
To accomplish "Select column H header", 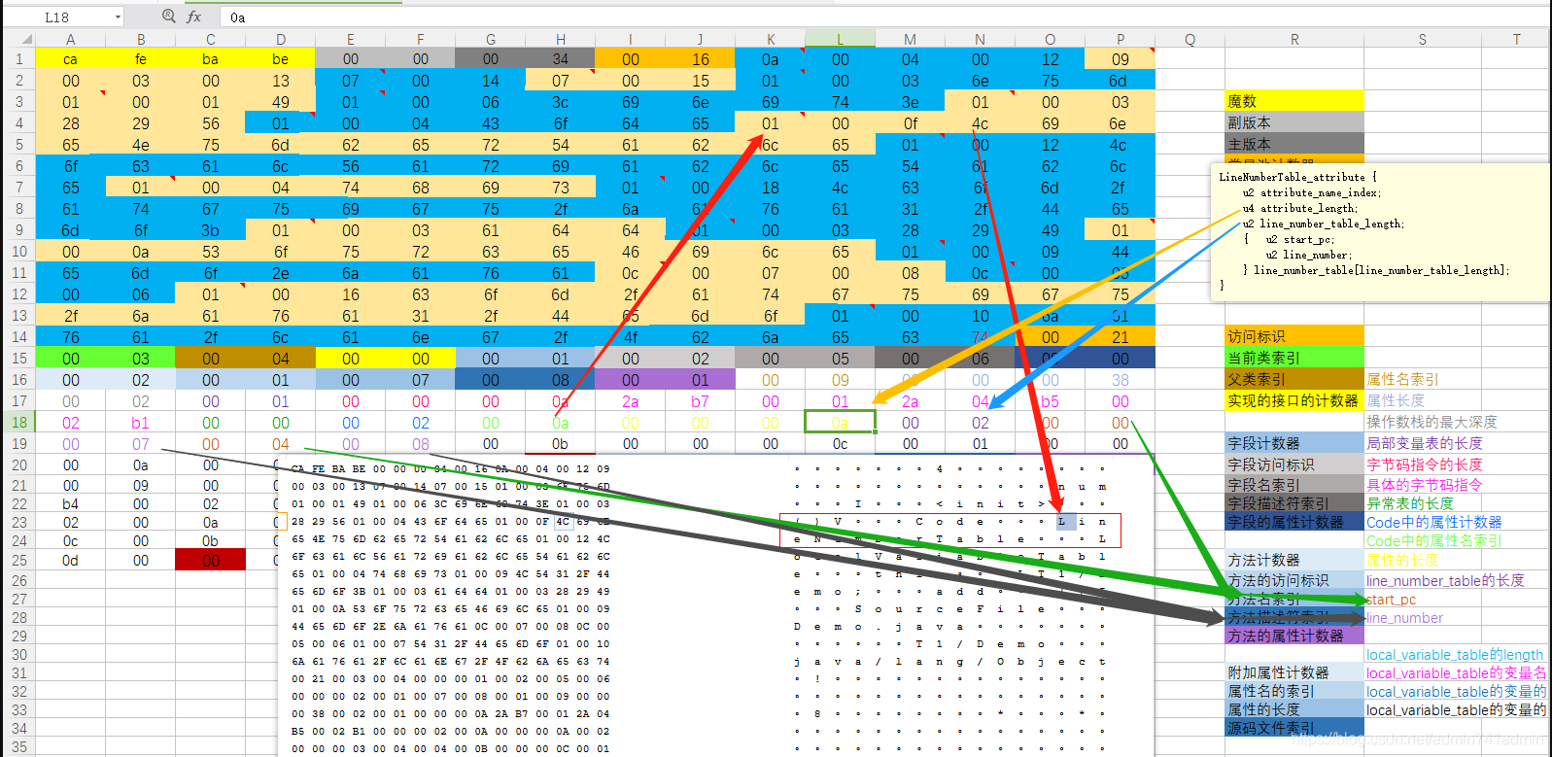I will pyautogui.click(x=561, y=40).
